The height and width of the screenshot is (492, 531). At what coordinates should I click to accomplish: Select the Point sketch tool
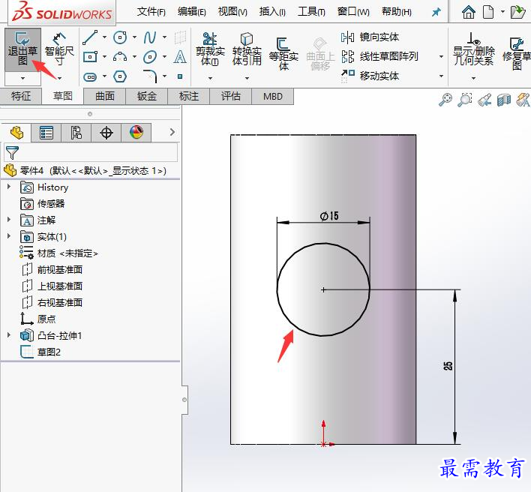[180, 76]
